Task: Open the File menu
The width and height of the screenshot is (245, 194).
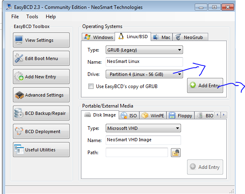Action: (15, 17)
